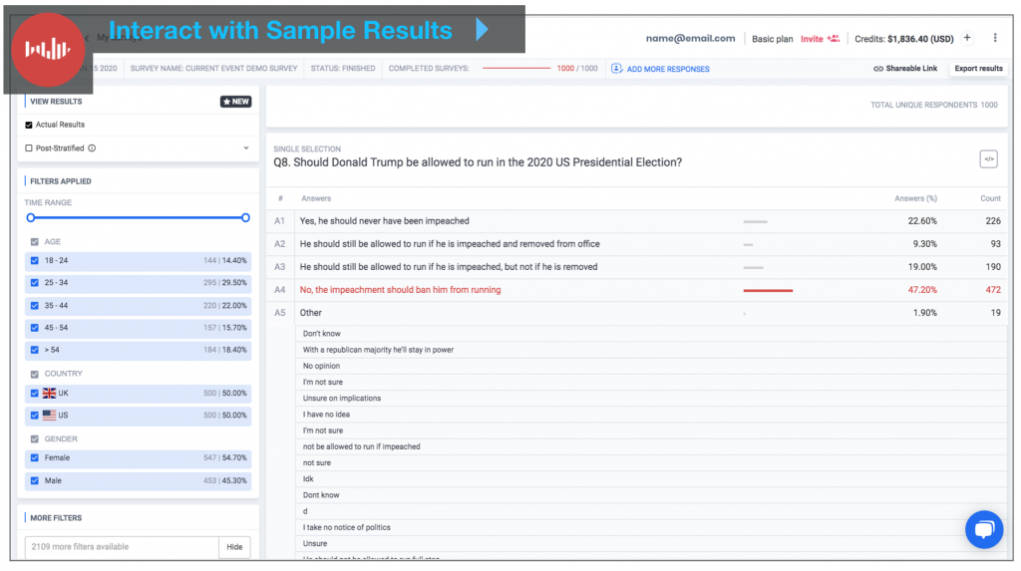Select answer row A5 Other
1021x571 pixels.
[637, 313]
